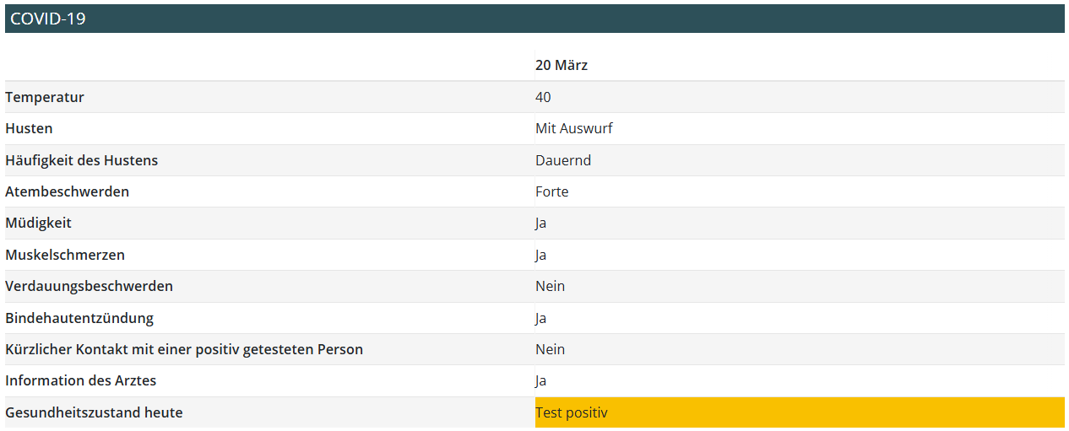
Task: Click the Nein value for Kürzlicher Kontakt
Action: point(551,349)
